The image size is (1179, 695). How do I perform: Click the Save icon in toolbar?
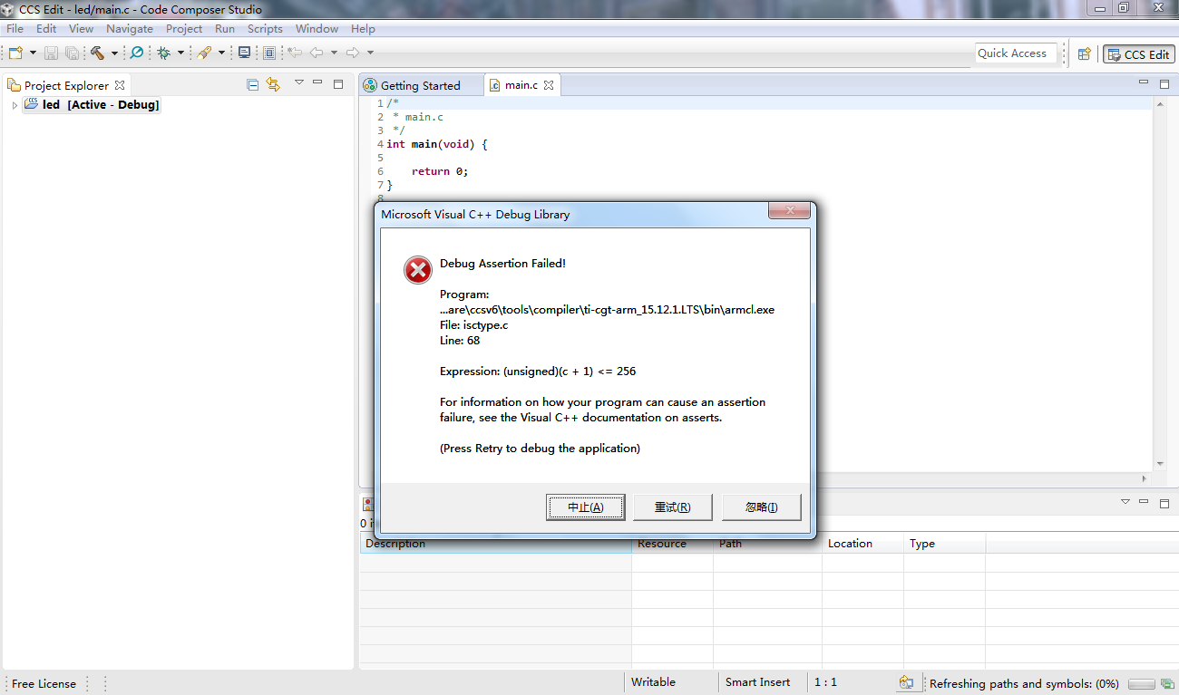click(51, 53)
